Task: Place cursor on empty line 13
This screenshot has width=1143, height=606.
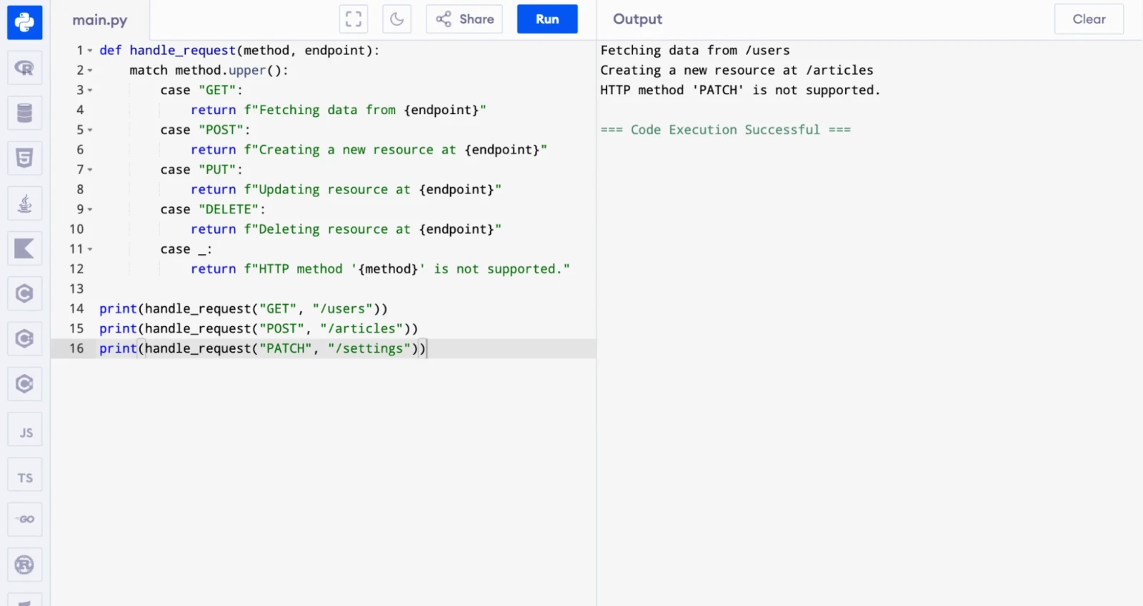Action: [x=347, y=288]
